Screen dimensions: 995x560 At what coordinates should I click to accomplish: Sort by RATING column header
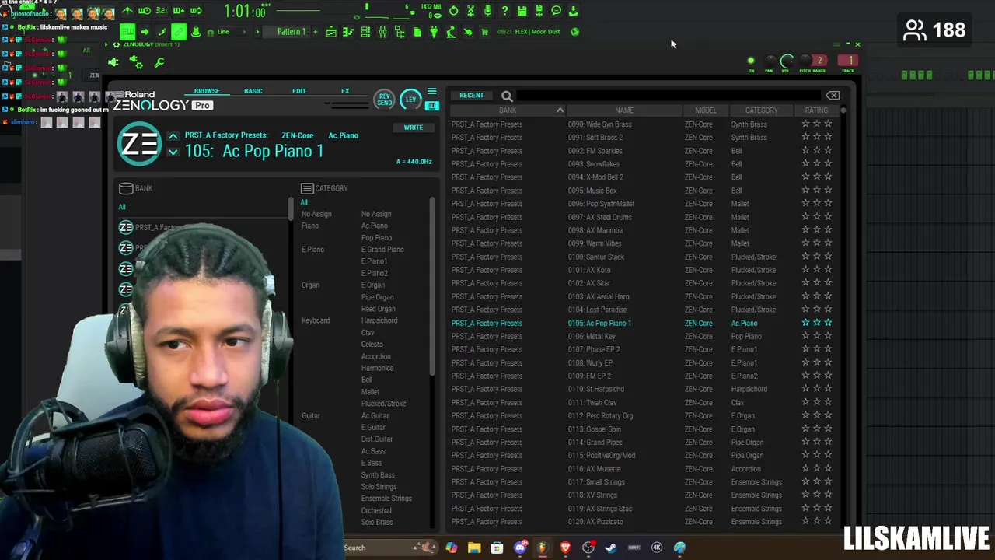click(x=816, y=110)
